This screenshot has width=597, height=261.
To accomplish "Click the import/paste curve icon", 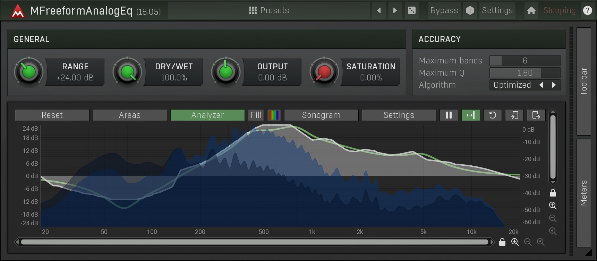I will coord(514,115).
